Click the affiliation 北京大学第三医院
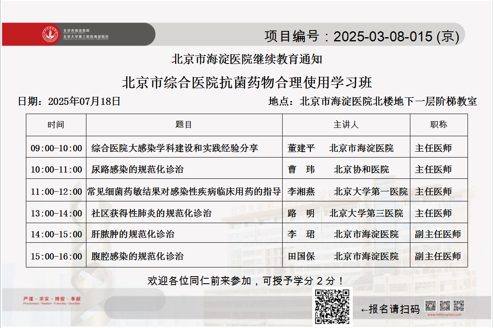This screenshot has width=493, height=328. coord(366,214)
